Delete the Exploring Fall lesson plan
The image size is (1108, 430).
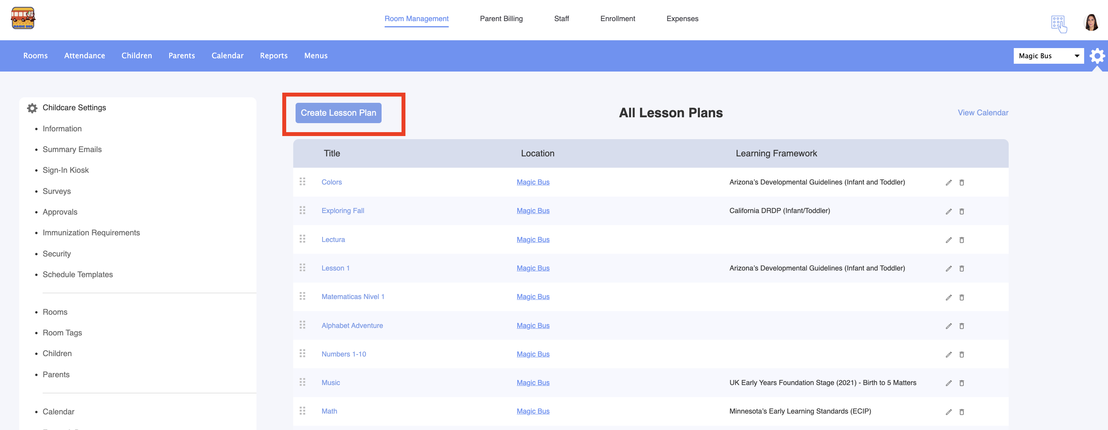[x=962, y=211]
